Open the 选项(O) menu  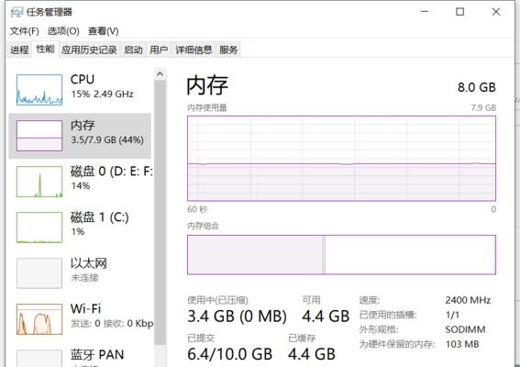[63, 31]
